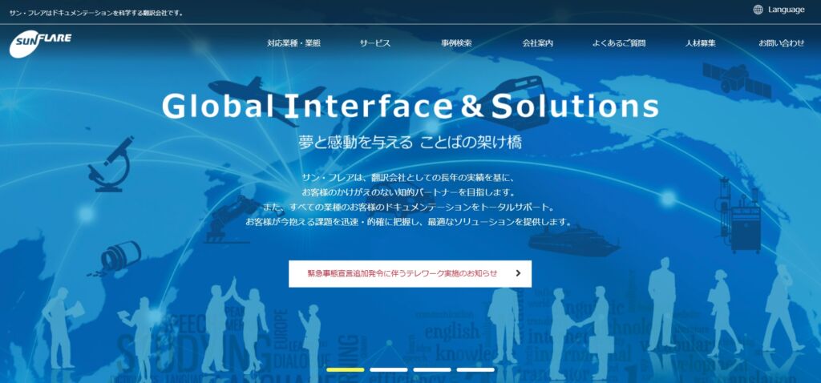Open the 事例検索 menu
This screenshot has width=821, height=383.
pyautogui.click(x=456, y=43)
